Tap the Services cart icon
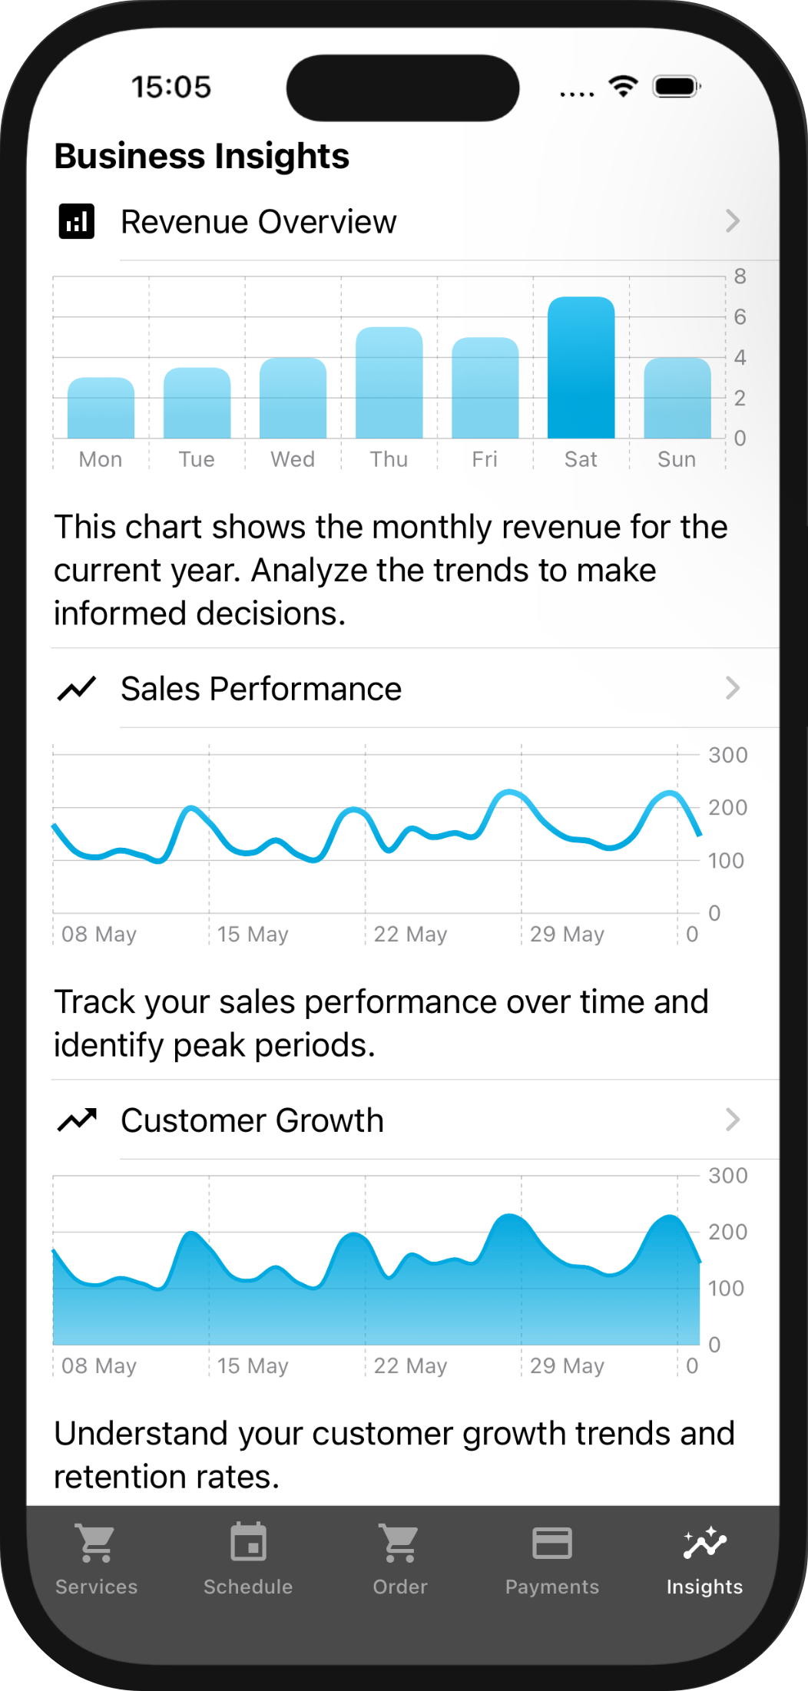Image resolution: width=808 pixels, height=1691 pixels. tap(96, 1543)
